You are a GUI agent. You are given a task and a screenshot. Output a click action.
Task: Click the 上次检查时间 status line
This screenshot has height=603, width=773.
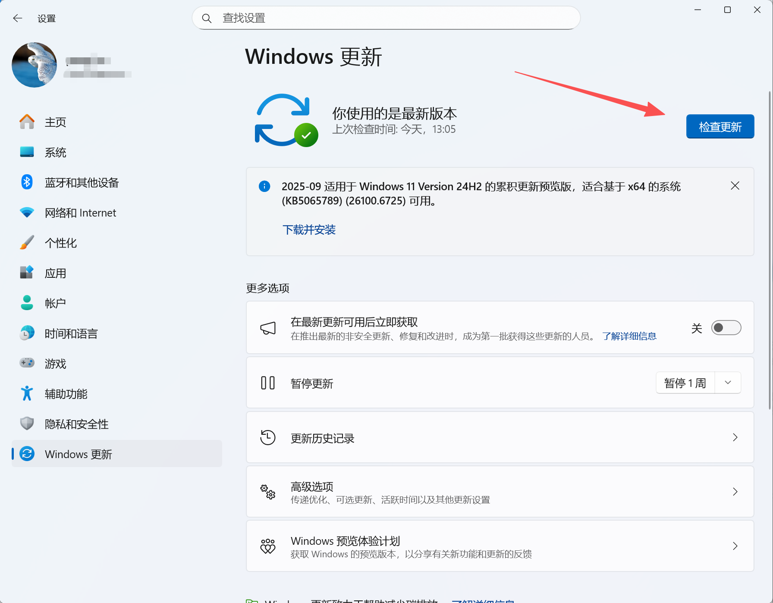click(394, 129)
